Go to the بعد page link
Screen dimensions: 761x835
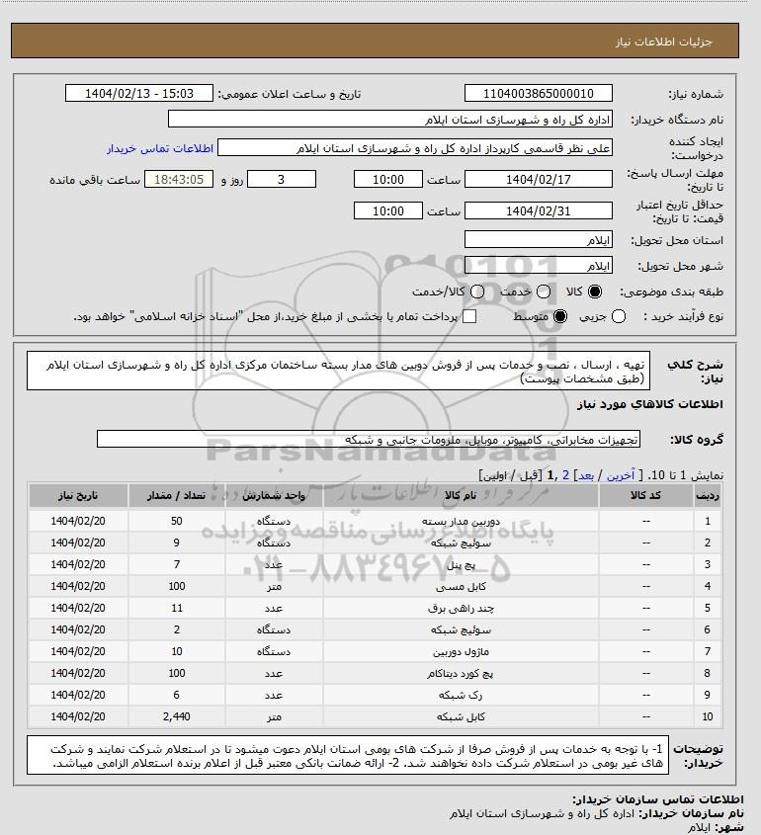[x=586, y=475]
